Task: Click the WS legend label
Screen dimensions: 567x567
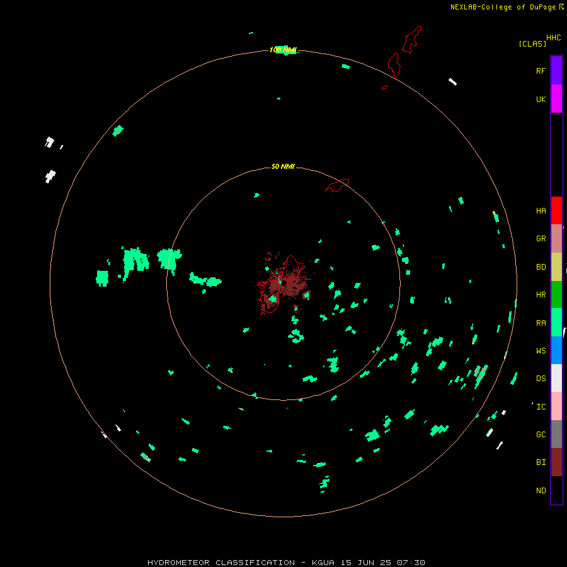Action: point(541,350)
